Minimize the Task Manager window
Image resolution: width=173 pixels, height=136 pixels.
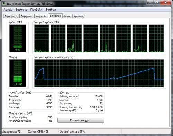point(150,2)
